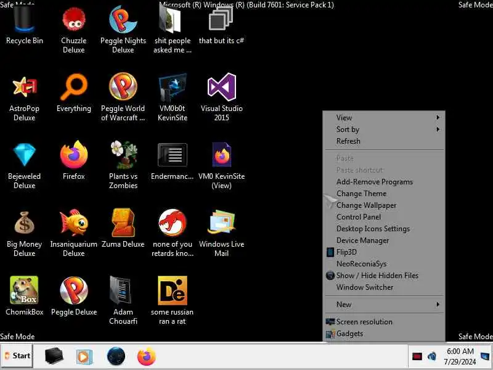The width and height of the screenshot is (493, 370).
Task: Open Screen resolution from the context menu
Action: coord(384,321)
